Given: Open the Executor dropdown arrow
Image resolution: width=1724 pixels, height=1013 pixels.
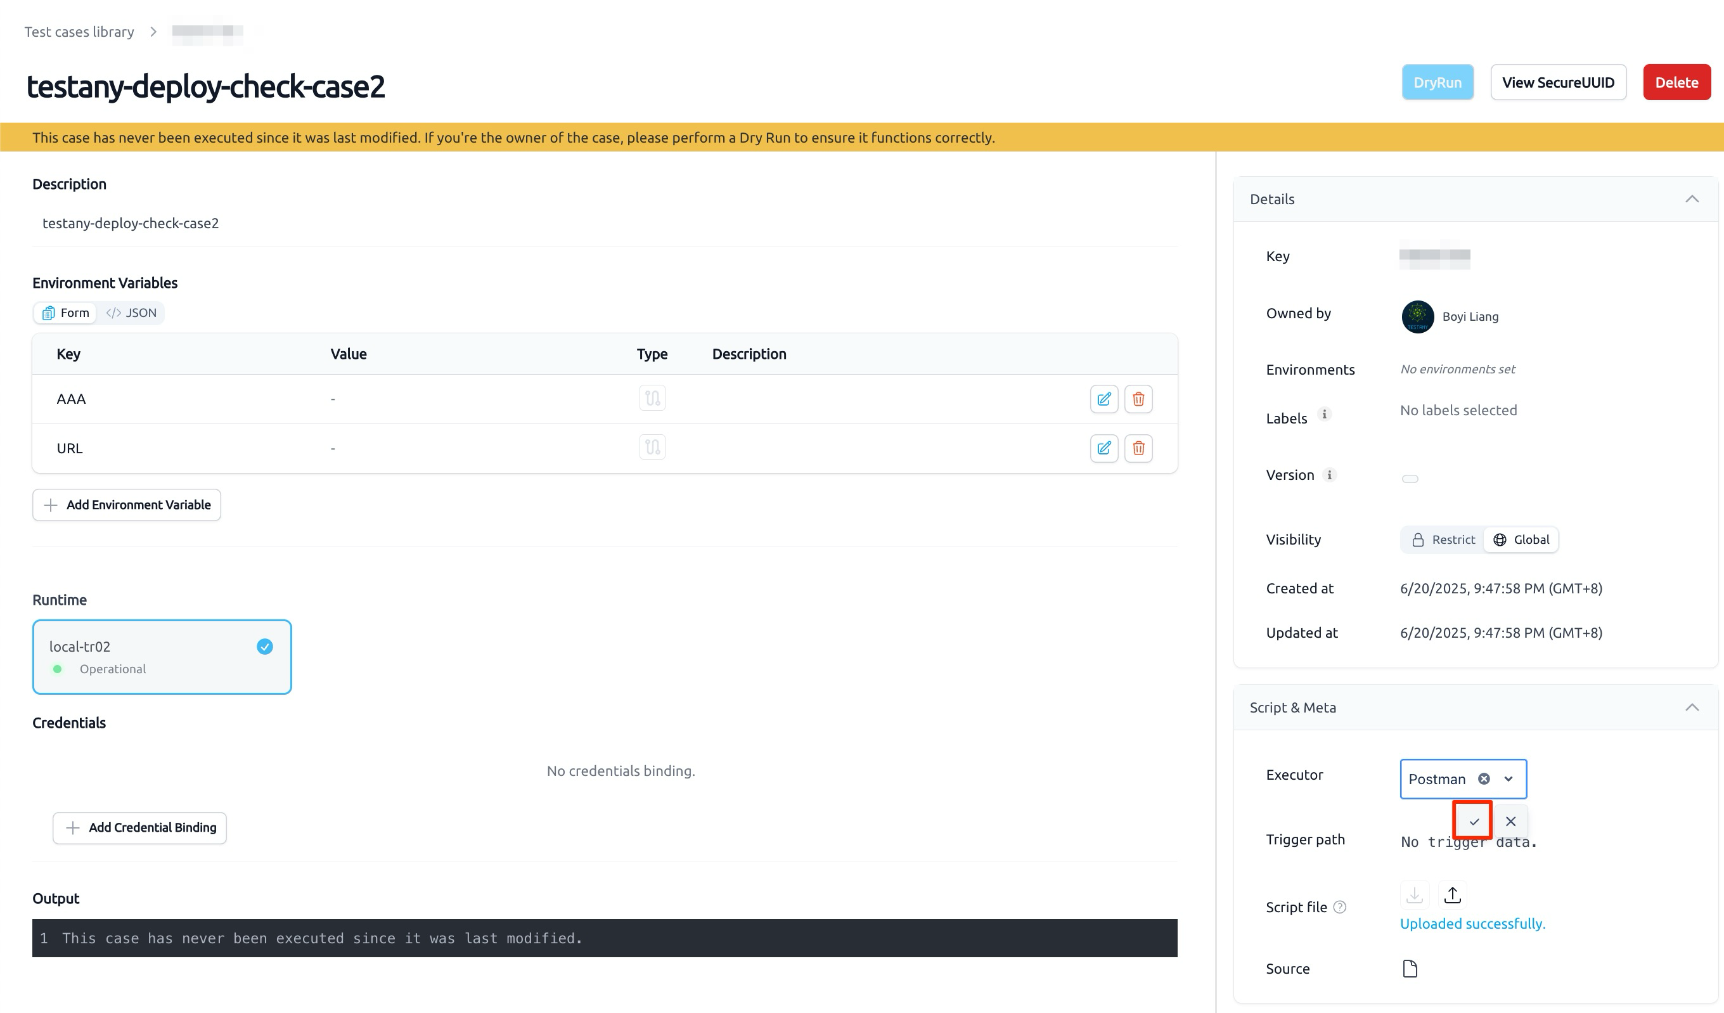Looking at the screenshot, I should (1508, 779).
